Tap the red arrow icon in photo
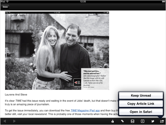 [x=76, y=83]
